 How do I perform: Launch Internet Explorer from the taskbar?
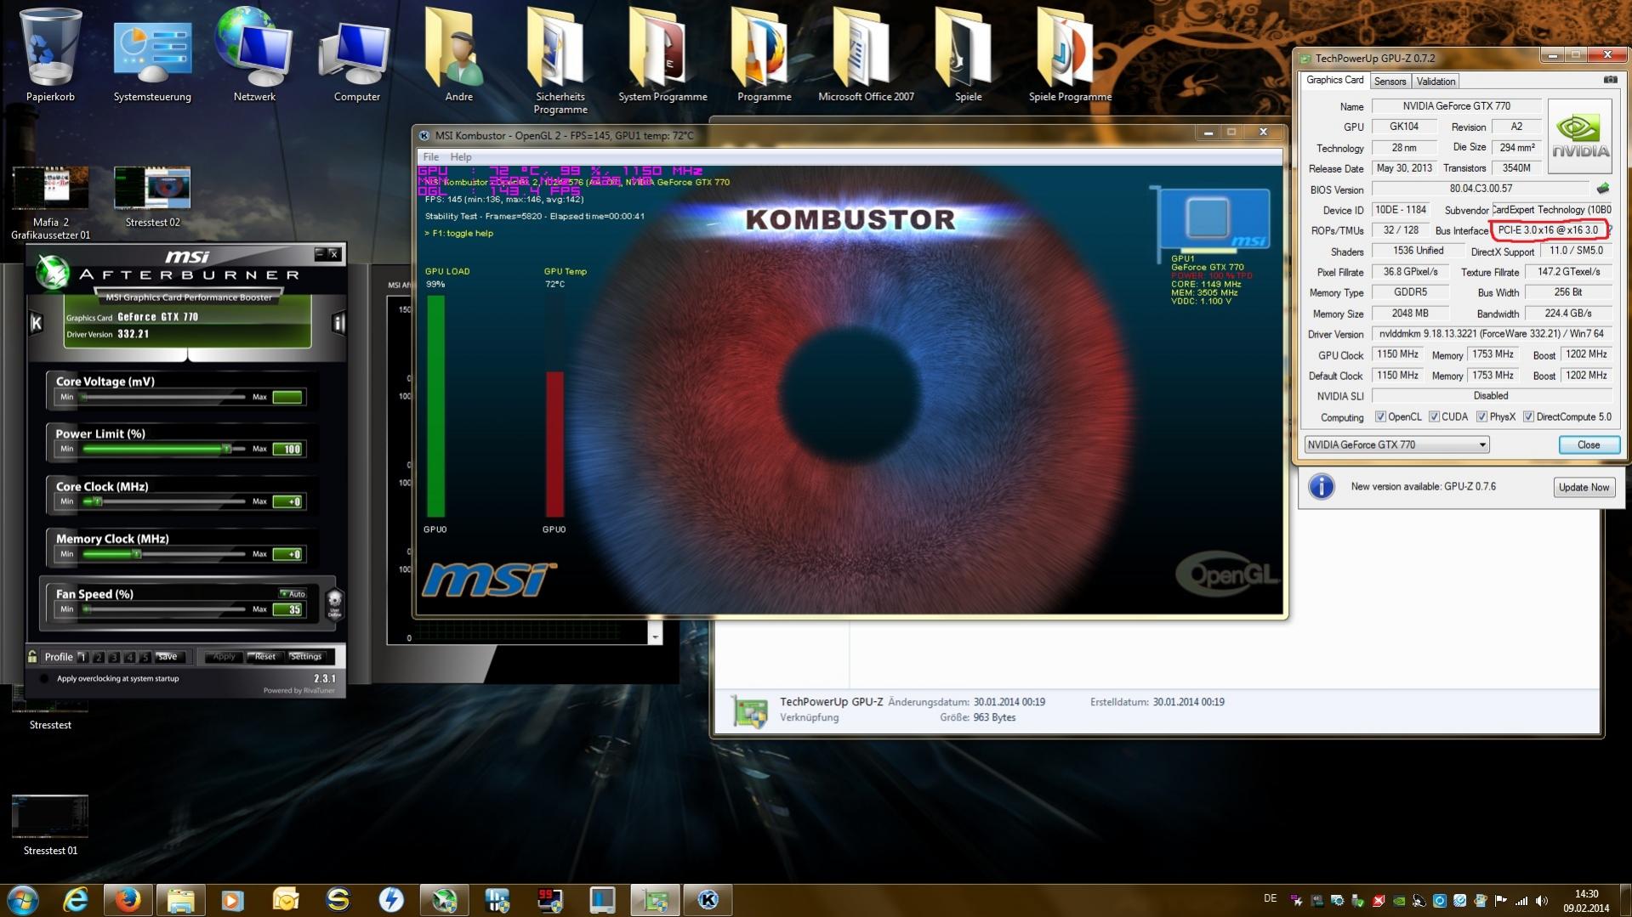tap(76, 899)
